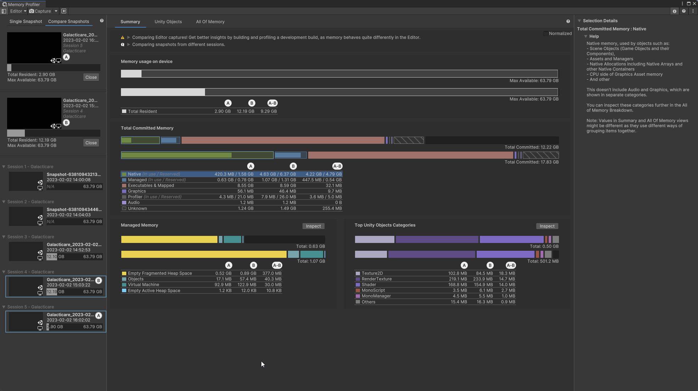698x391 pixels.
Task: Click the import snapshot arrow icon
Action: (64, 11)
